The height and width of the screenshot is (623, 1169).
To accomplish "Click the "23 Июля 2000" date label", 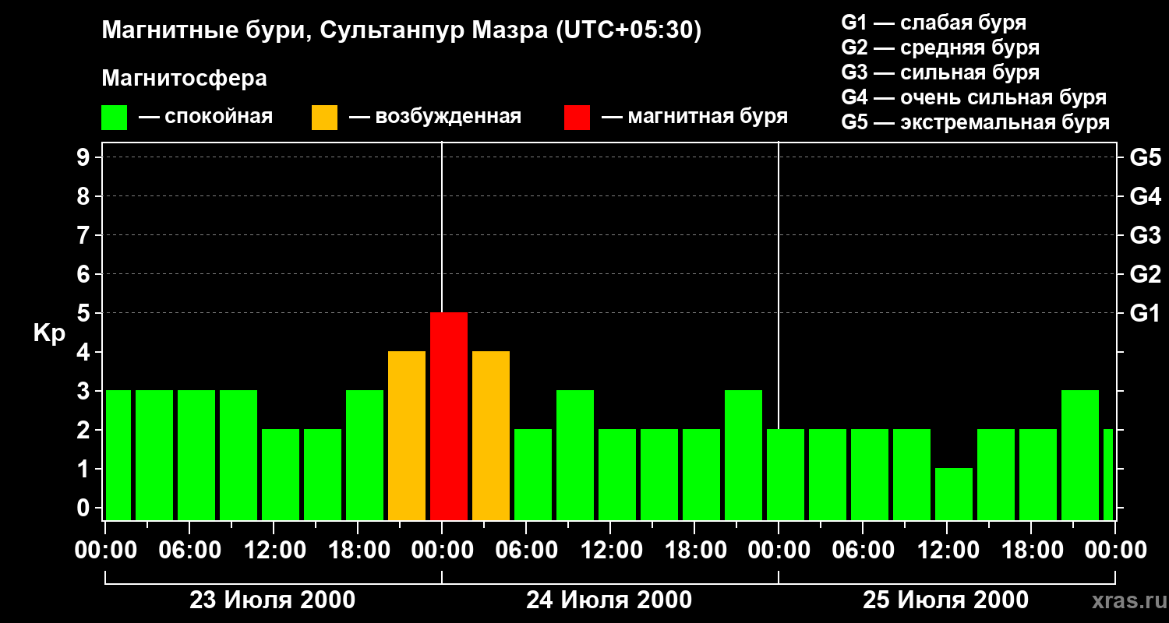I will pos(273,600).
